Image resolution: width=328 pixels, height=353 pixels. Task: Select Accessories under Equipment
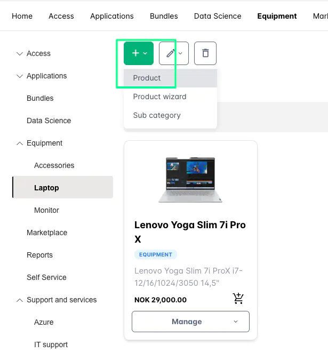coord(54,165)
